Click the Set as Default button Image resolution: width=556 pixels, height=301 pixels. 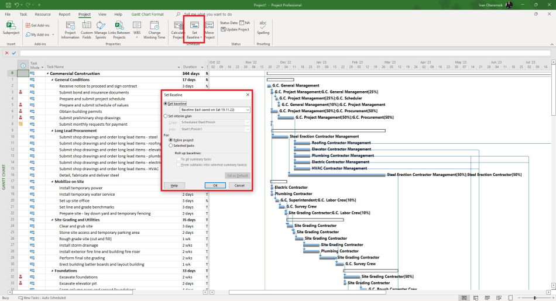click(238, 176)
